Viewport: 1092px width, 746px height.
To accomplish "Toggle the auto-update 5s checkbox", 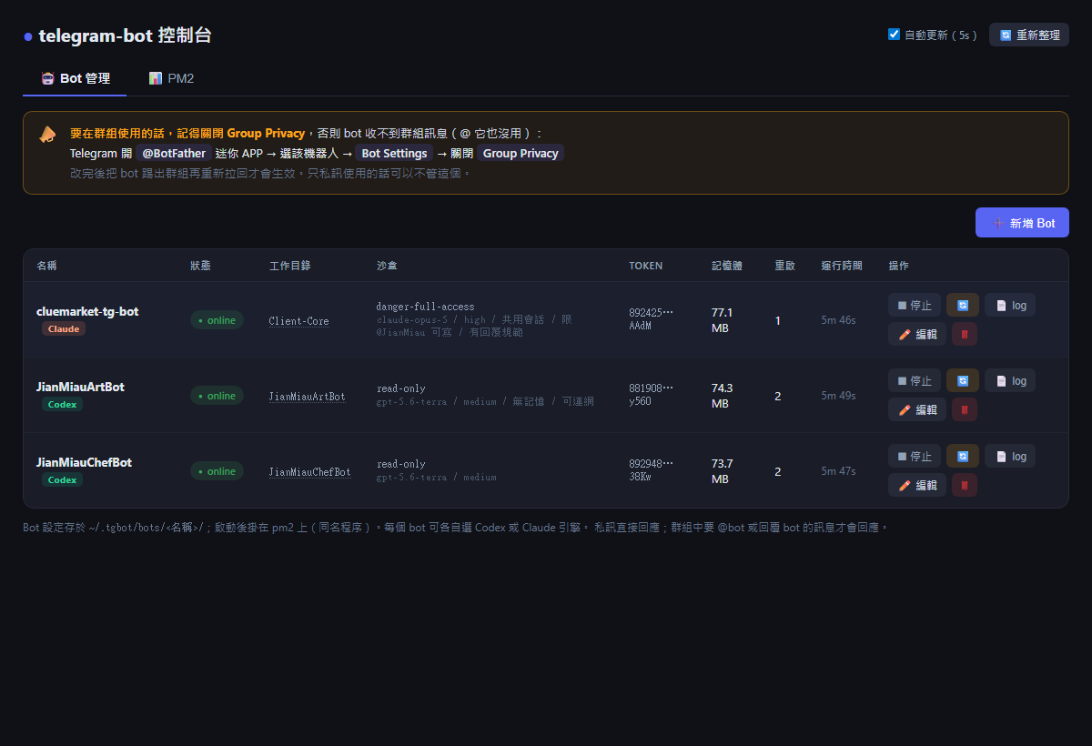I will click(894, 35).
